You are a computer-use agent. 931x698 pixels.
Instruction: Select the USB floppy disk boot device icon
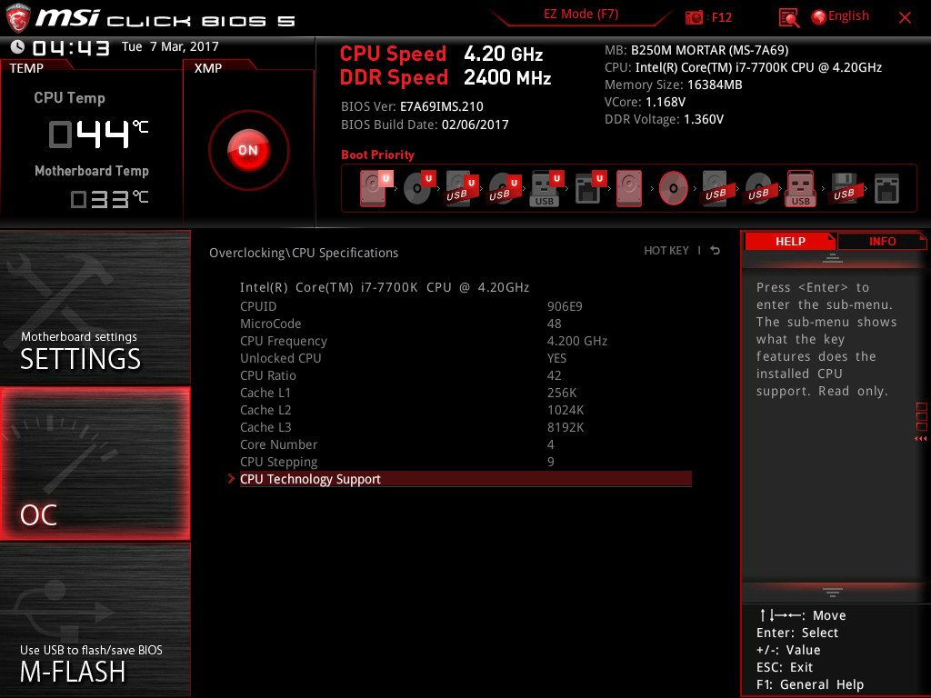coord(843,189)
